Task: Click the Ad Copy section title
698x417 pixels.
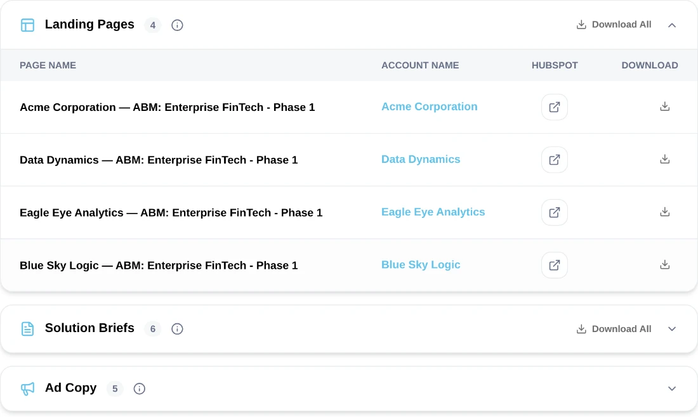Action: 71,388
